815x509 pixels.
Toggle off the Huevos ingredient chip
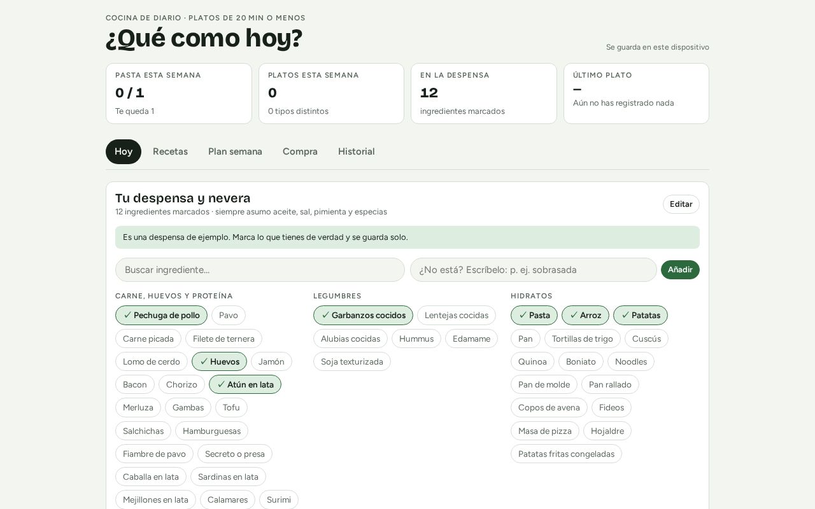point(219,361)
